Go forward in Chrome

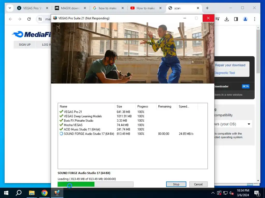pyautogui.click(x=20, y=19)
